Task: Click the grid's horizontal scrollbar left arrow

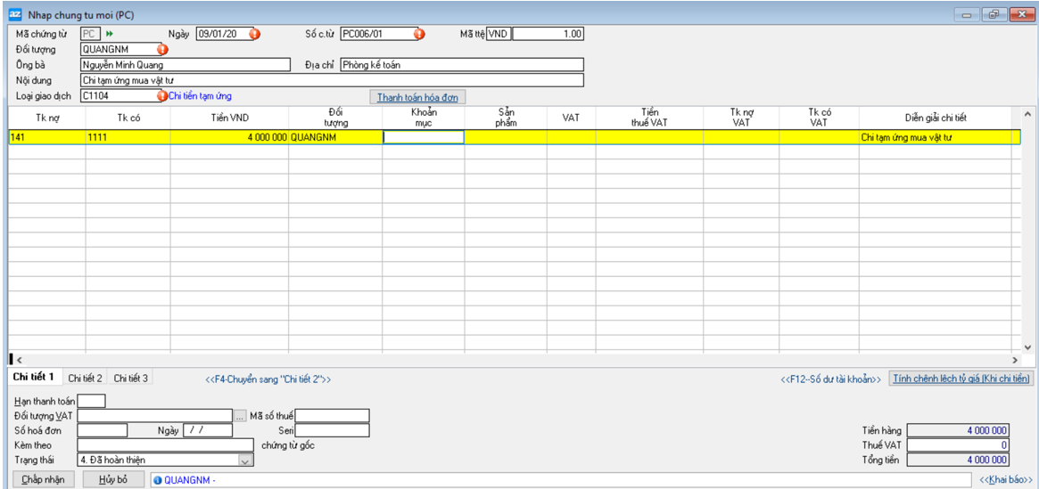Action: click(20, 359)
